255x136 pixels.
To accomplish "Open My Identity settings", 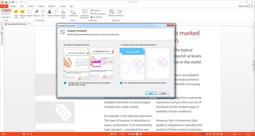I will click(96, 17).
